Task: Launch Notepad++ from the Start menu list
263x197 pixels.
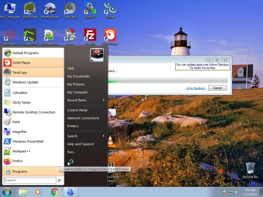Action: (x=33, y=151)
